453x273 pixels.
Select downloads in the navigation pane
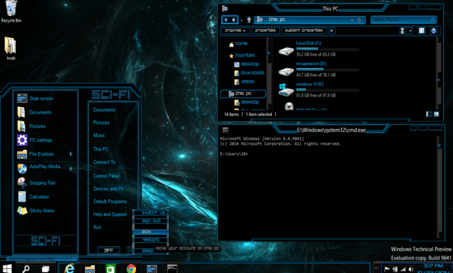tap(249, 73)
